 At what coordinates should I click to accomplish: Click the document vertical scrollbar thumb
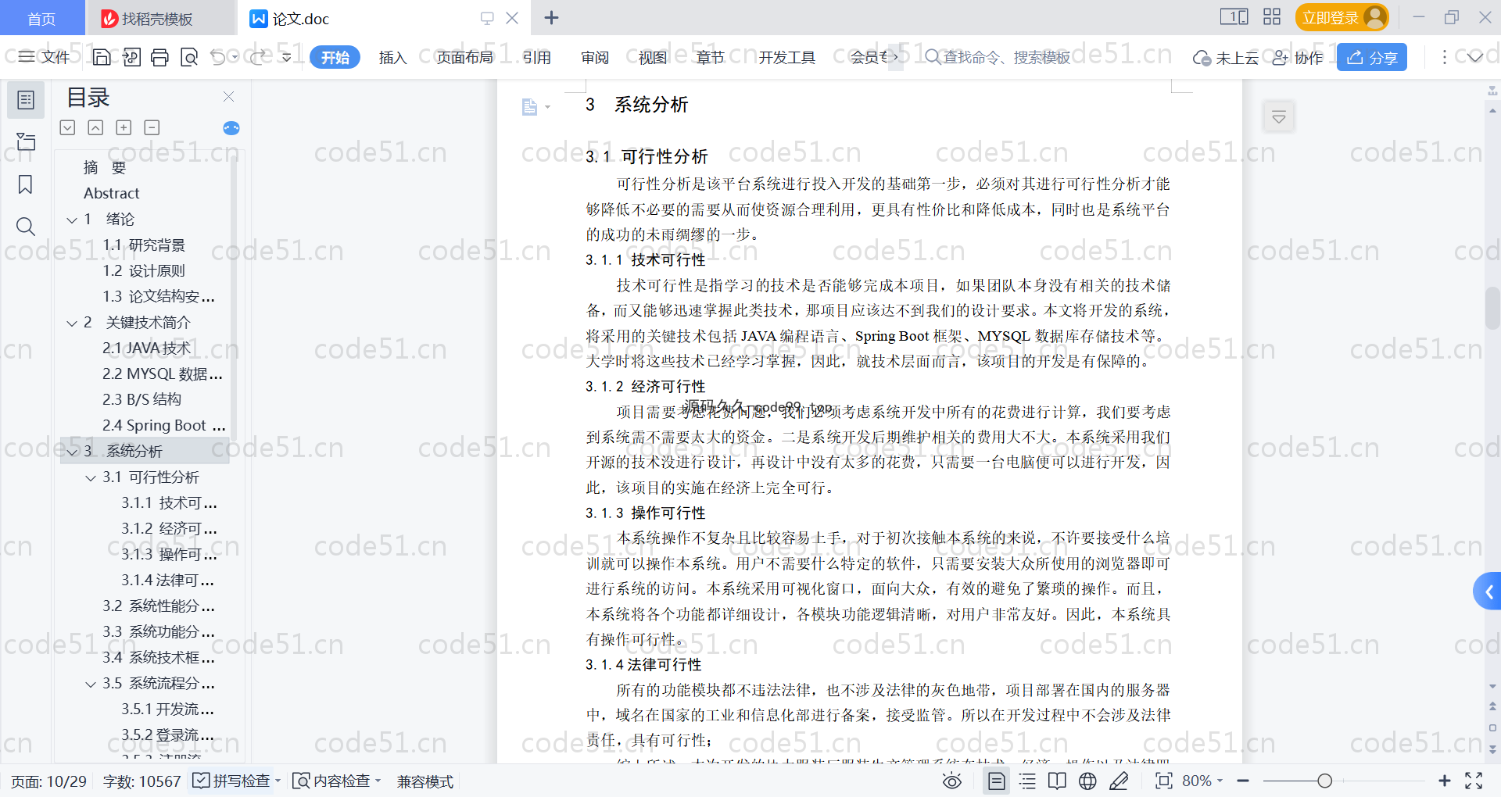click(1492, 309)
